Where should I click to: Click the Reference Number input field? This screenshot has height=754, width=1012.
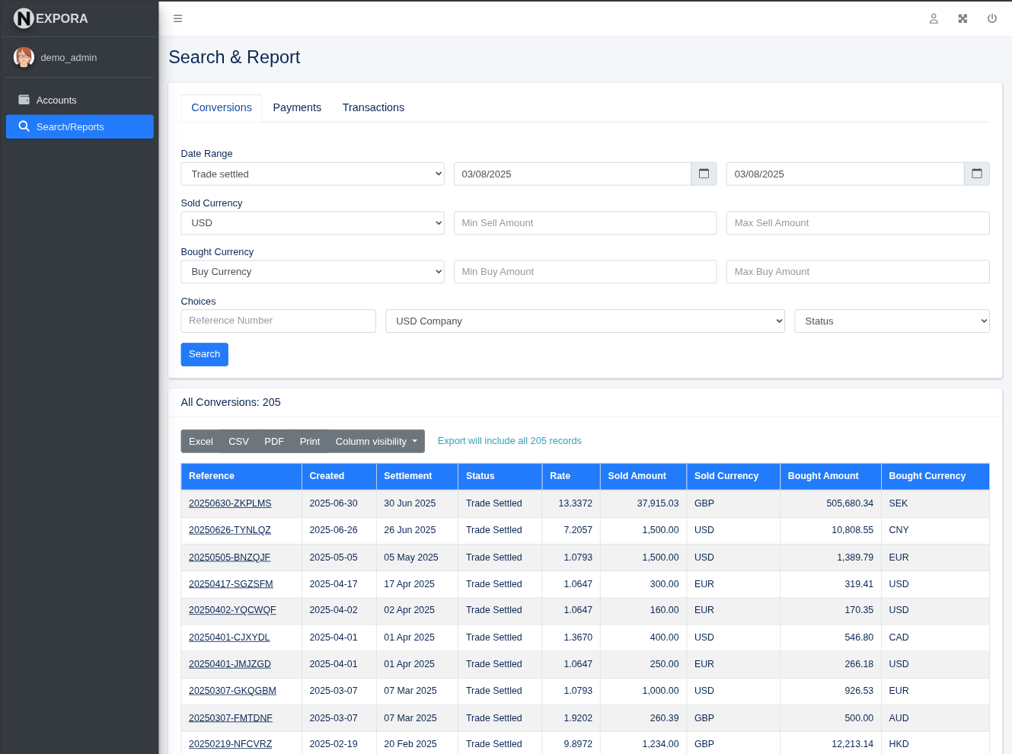(x=278, y=321)
